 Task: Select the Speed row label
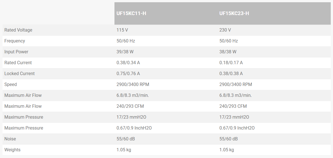(x=11, y=84)
